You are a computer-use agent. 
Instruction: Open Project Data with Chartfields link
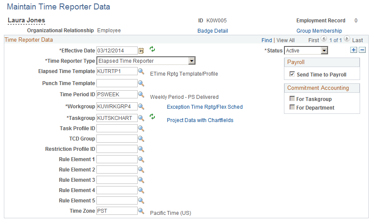point(200,120)
